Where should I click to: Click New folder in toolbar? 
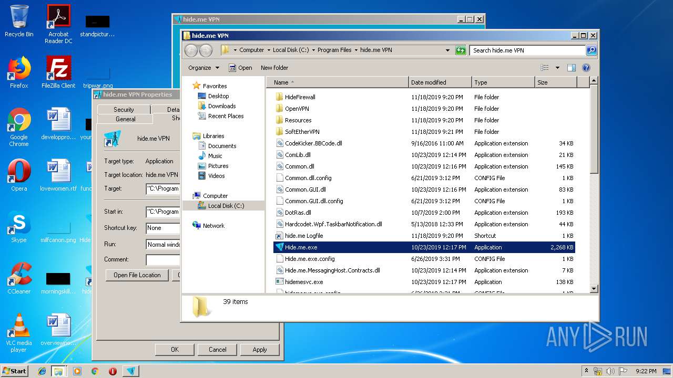(x=274, y=68)
